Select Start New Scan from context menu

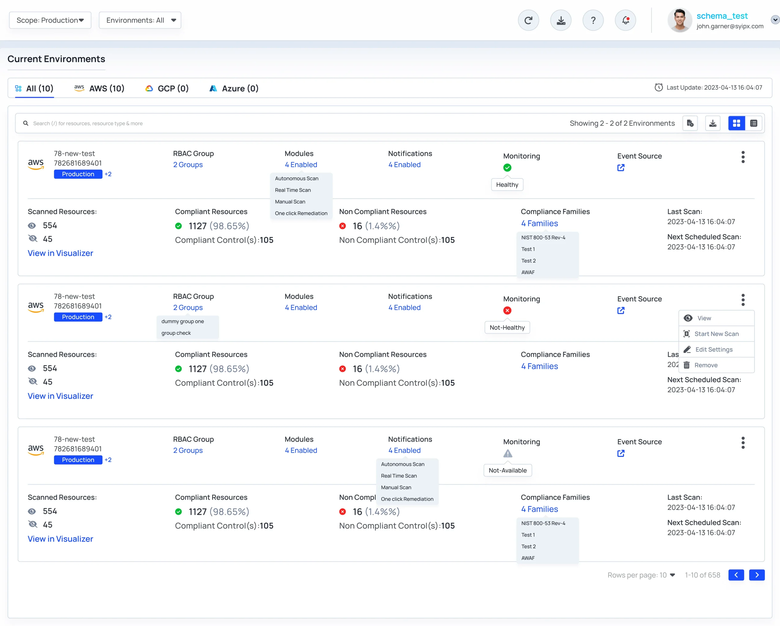716,334
